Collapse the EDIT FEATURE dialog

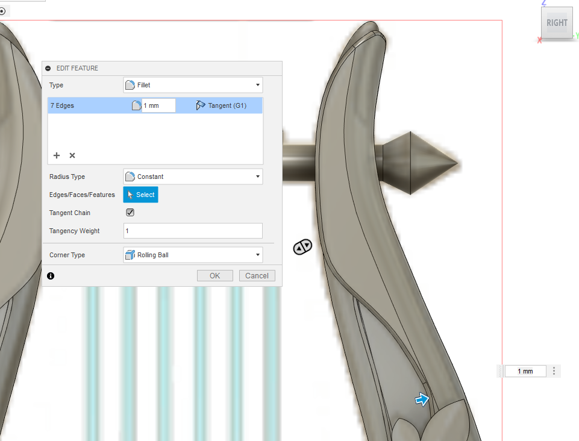point(48,68)
